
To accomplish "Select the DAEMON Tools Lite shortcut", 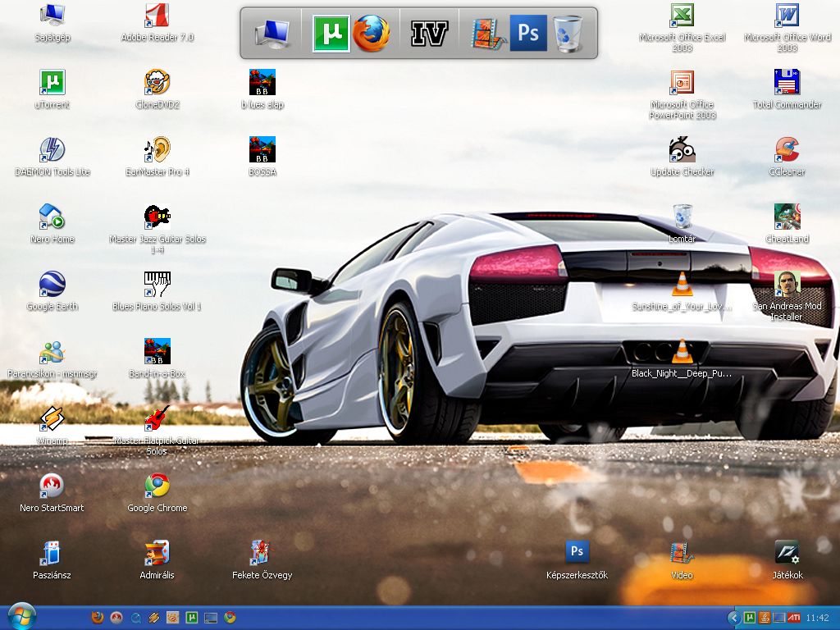I will 52,157.
